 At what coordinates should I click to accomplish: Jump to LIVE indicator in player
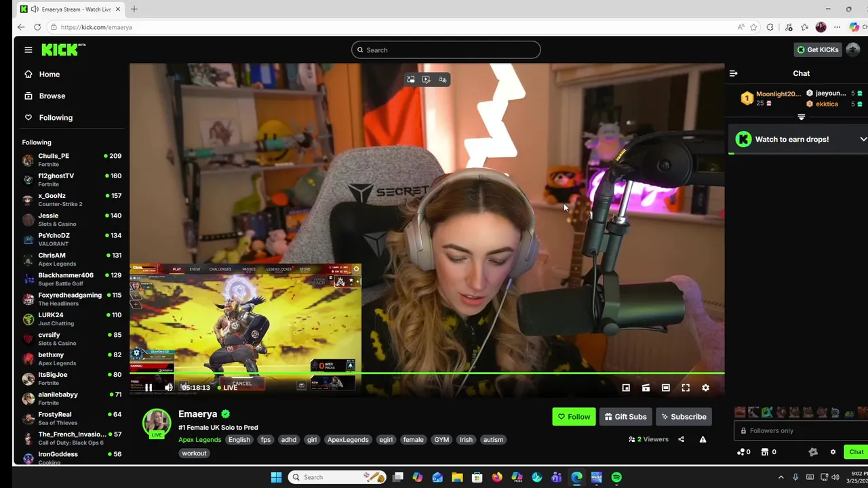tap(226, 388)
